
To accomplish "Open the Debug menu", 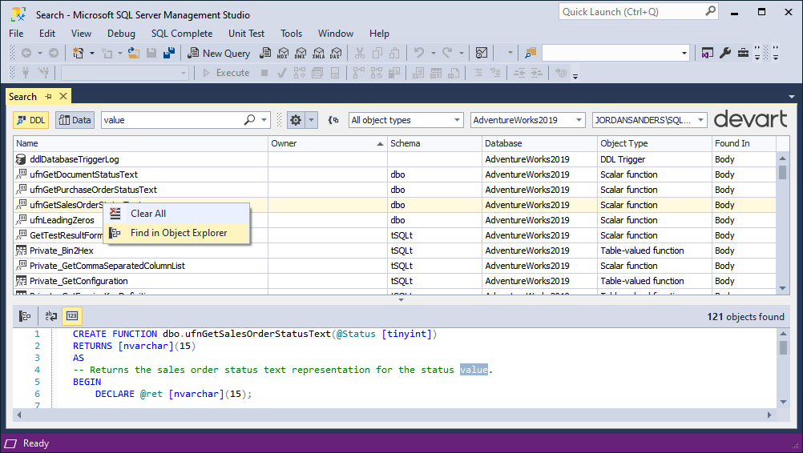I will 121,34.
